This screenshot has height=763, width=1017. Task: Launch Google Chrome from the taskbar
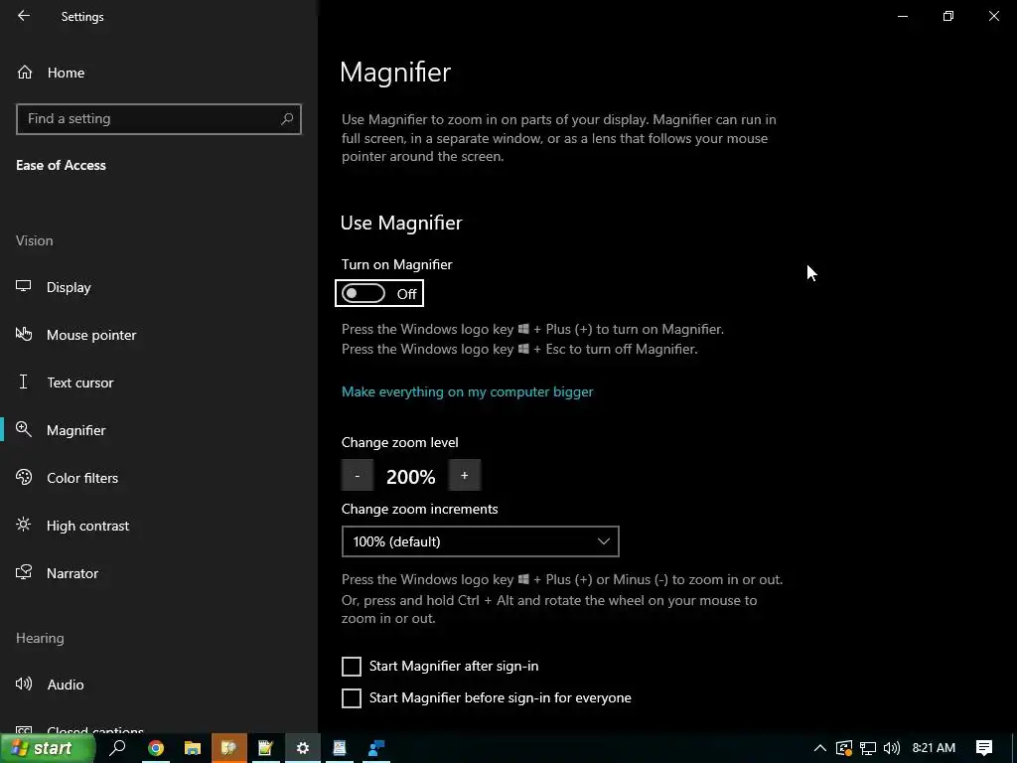(x=156, y=748)
